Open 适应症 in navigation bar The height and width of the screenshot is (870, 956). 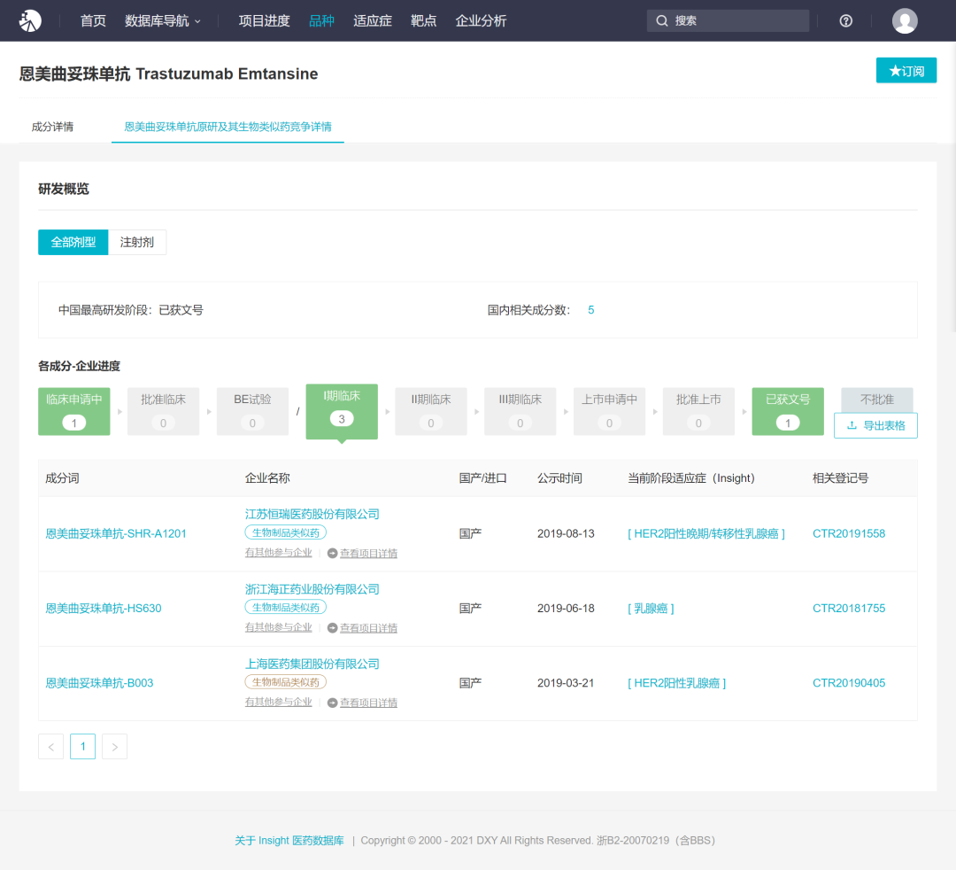[373, 20]
